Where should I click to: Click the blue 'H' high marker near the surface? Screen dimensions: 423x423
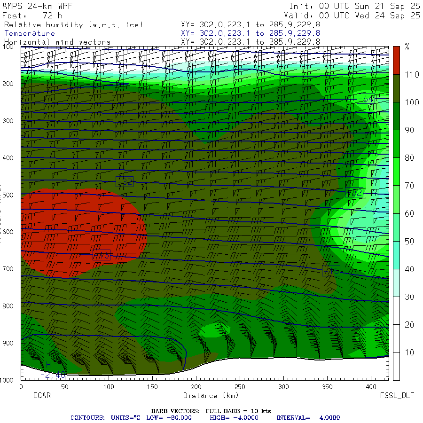click(x=48, y=365)
